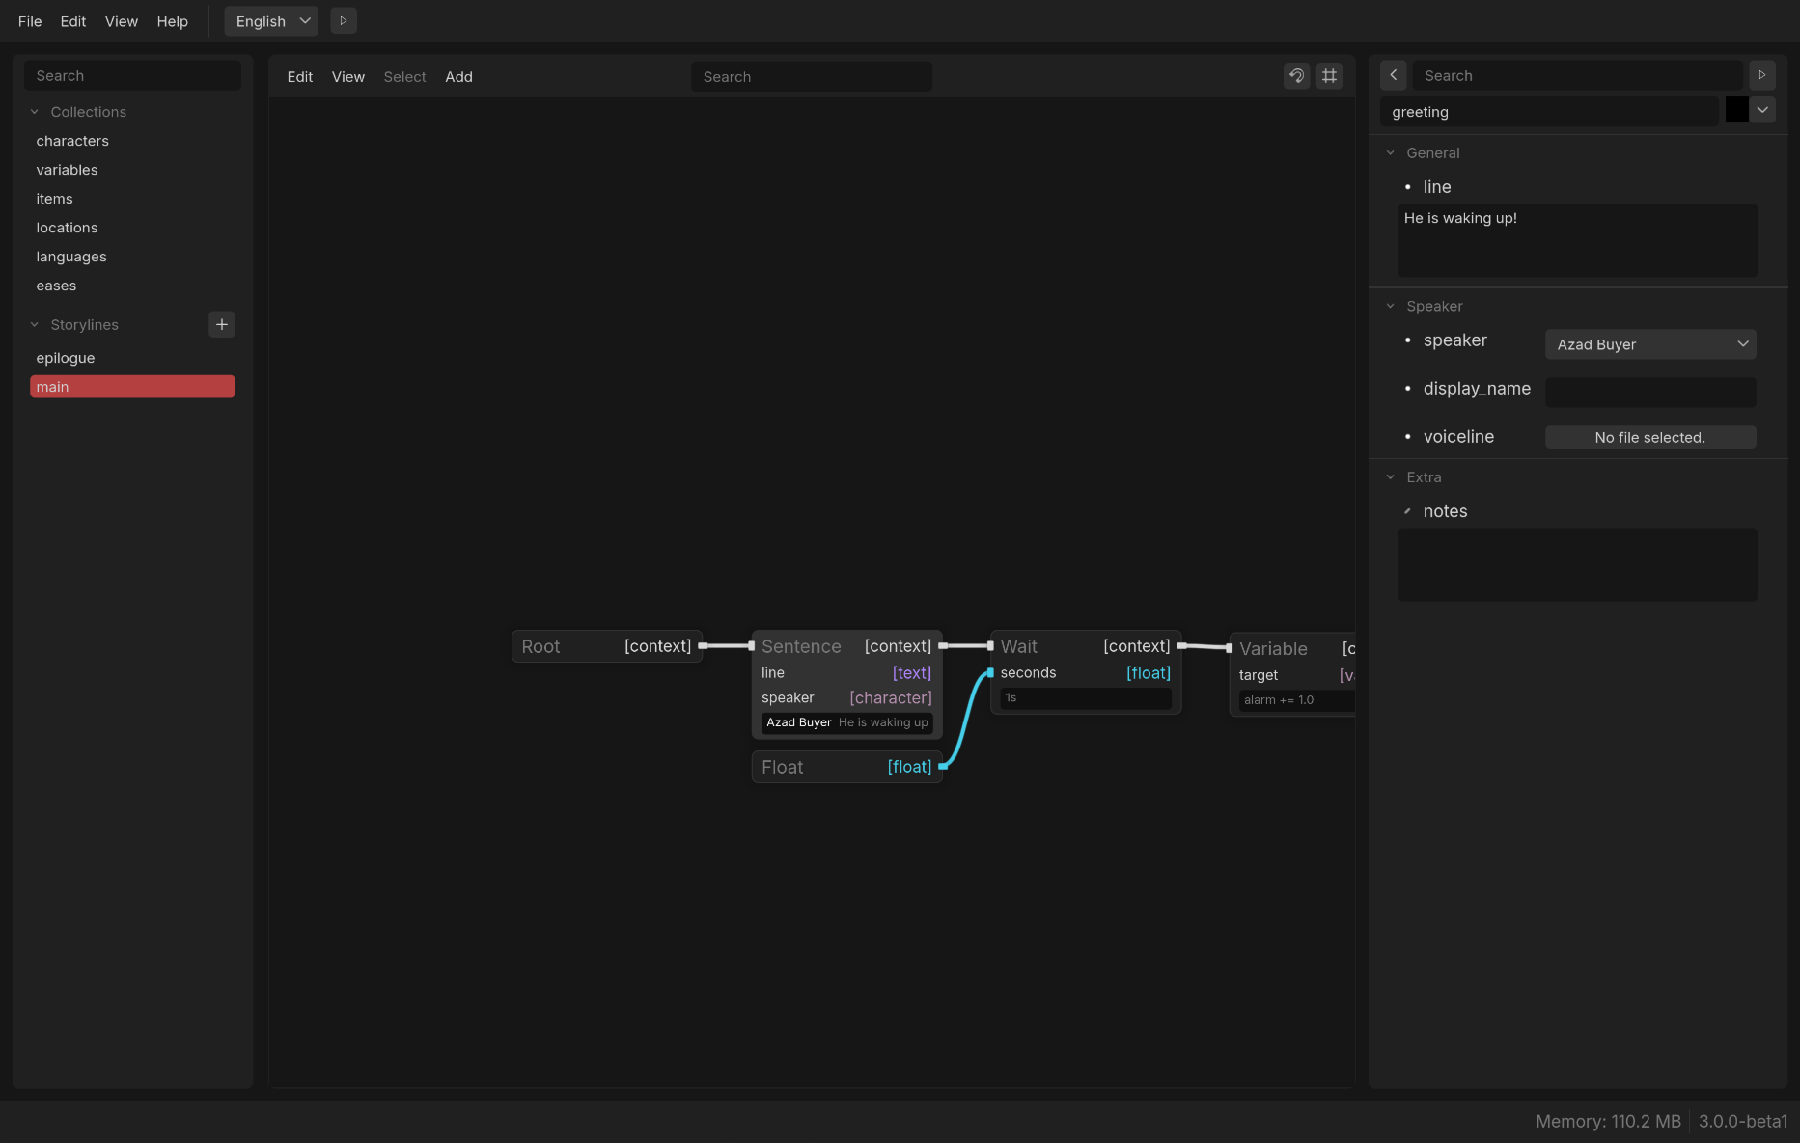This screenshot has height=1143, width=1800.
Task: Open the eases collection
Action: (x=132, y=286)
